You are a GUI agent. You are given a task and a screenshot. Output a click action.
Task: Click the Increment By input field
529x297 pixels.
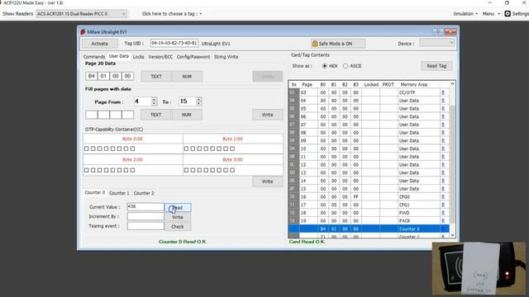pos(145,216)
